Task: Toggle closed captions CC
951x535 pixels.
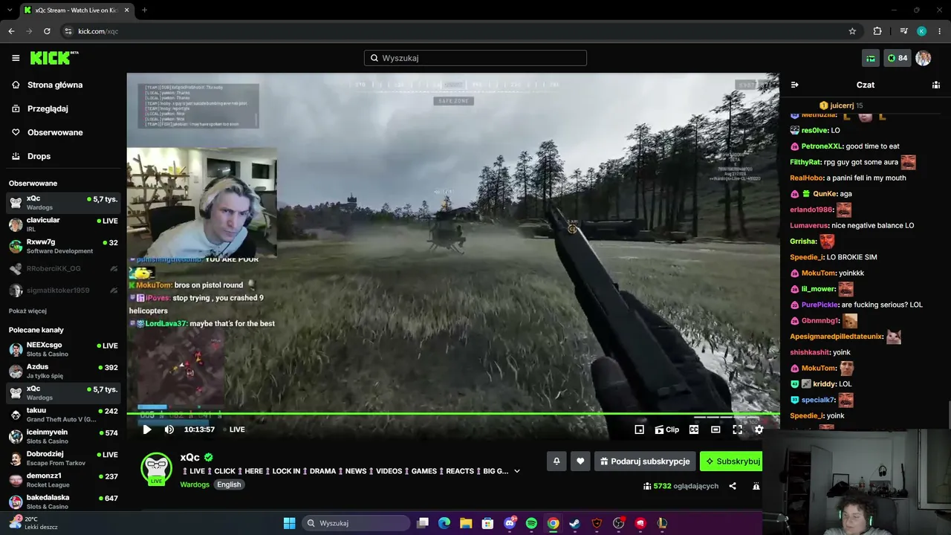Action: [694, 429]
